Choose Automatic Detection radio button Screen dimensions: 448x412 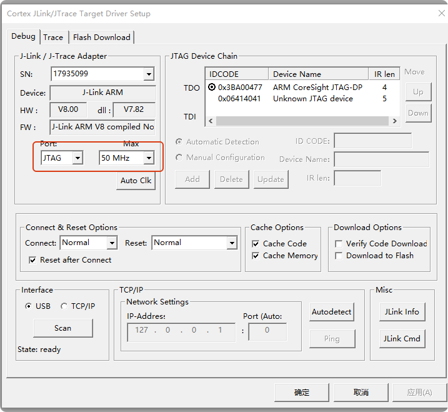[x=179, y=141]
